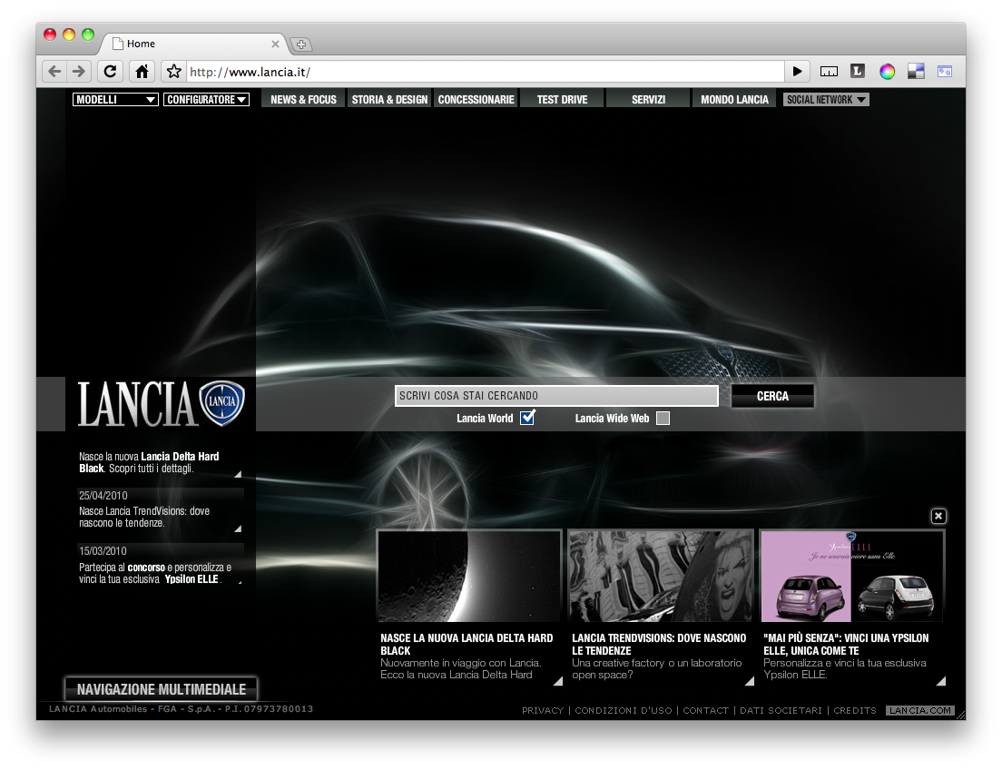Focus the 'Scrivi cosa stai cercando' search field
Viewport: 1002px width, 770px height.
[x=556, y=396]
